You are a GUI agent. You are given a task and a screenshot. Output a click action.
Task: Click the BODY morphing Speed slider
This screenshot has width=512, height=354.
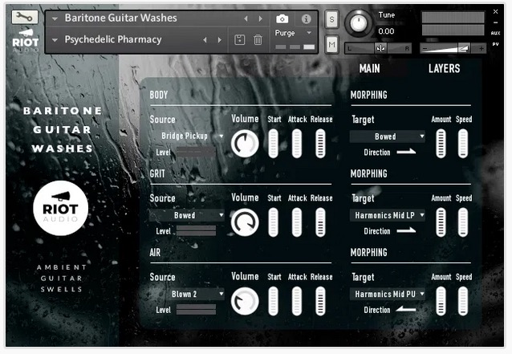click(463, 144)
